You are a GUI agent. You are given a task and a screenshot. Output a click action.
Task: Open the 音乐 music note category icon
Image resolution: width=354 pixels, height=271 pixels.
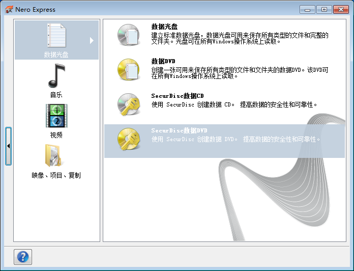click(x=56, y=76)
